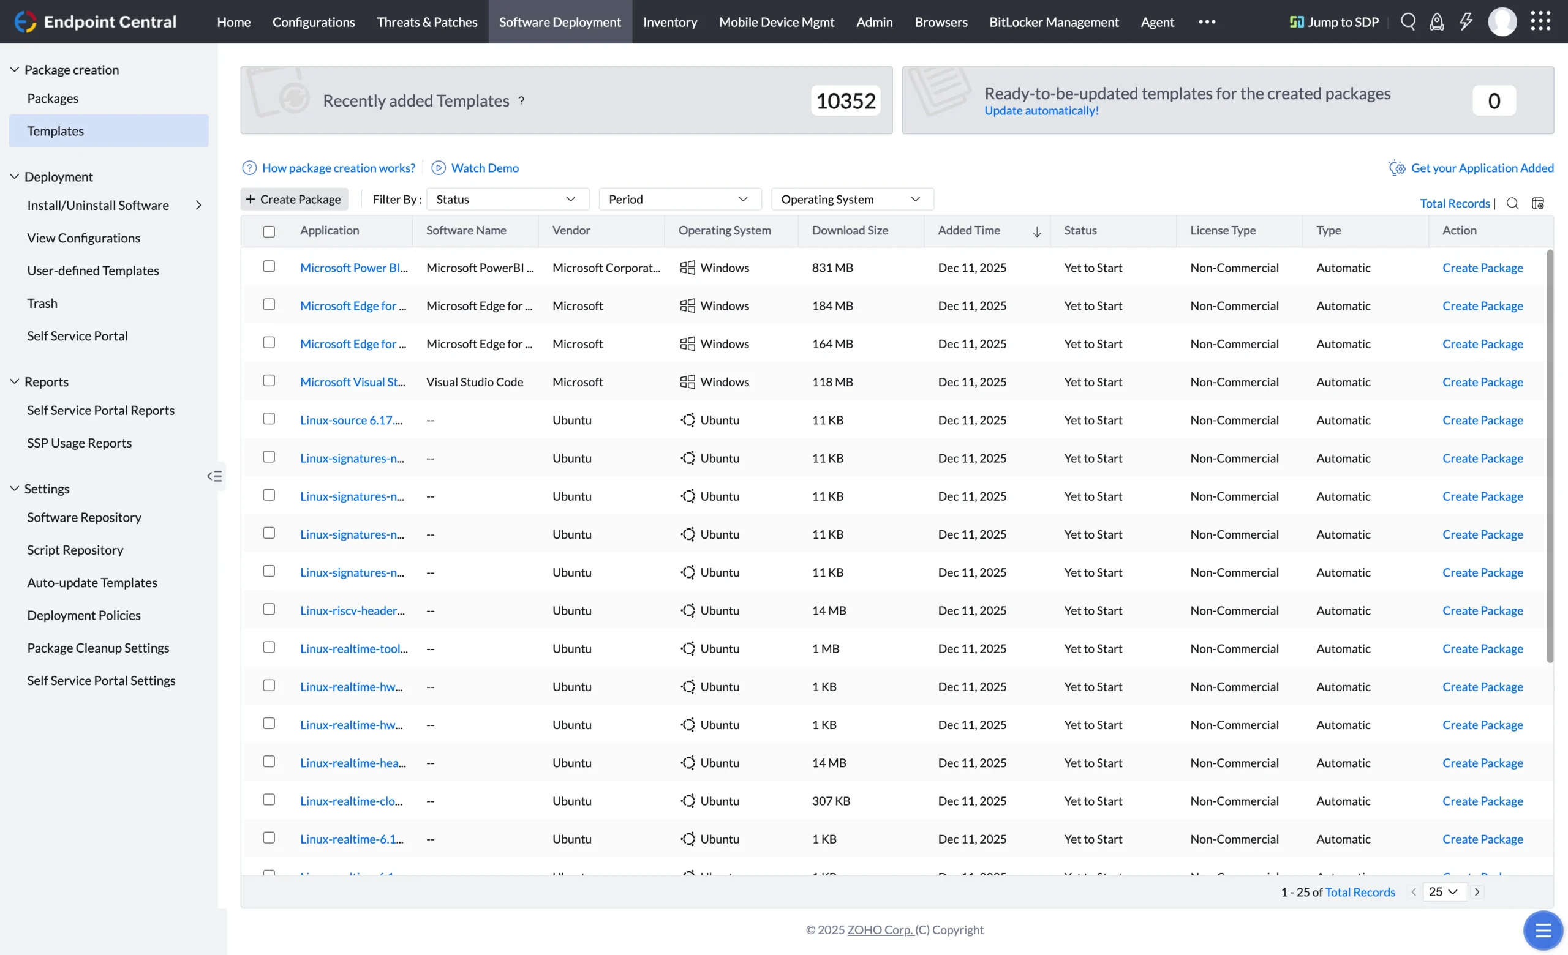Click the plus icon on Create Package button
This screenshot has width=1568, height=955.
(x=250, y=199)
